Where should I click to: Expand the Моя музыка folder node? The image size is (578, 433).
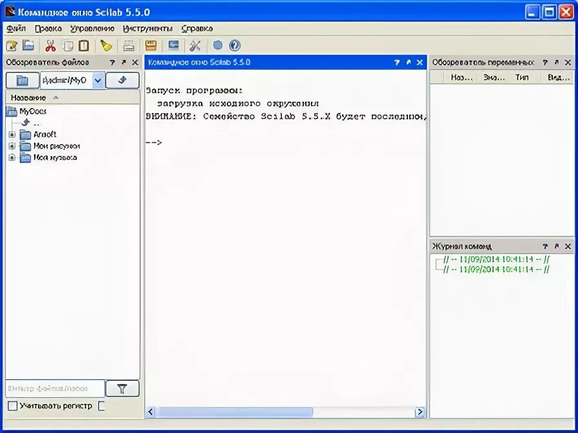pos(12,158)
